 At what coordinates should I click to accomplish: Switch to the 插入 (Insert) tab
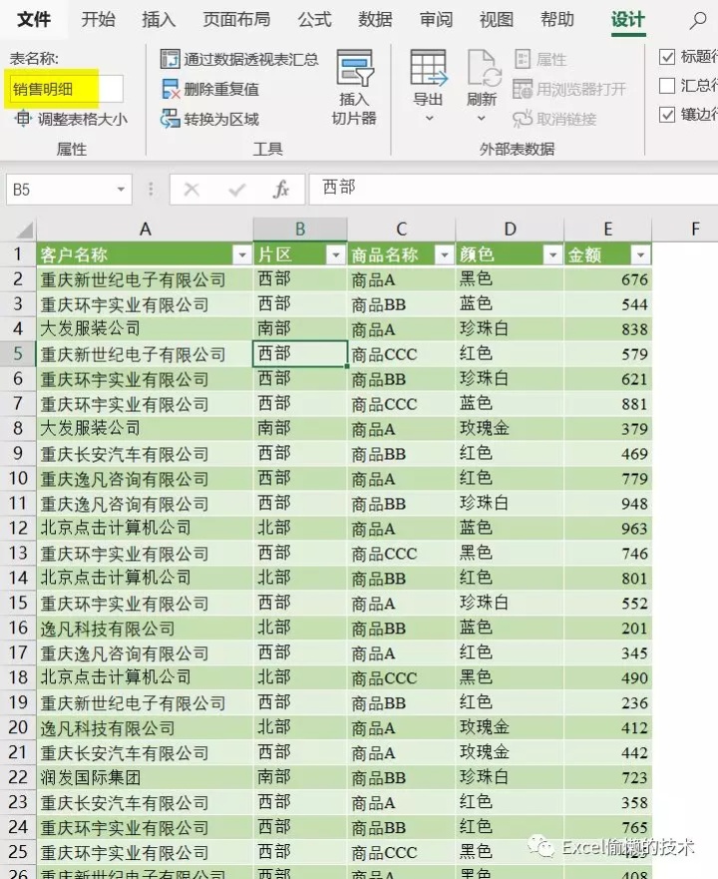click(x=159, y=20)
